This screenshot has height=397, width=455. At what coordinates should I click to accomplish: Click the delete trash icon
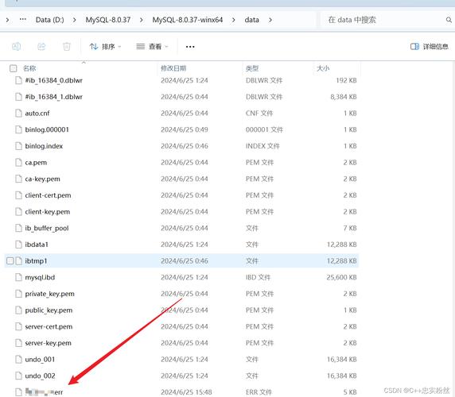[x=67, y=47]
